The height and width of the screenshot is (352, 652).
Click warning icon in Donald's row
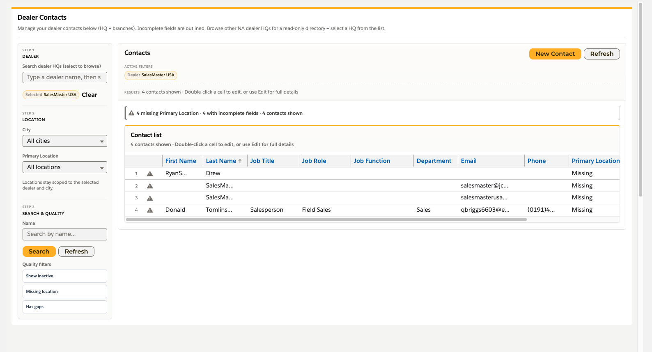(150, 210)
